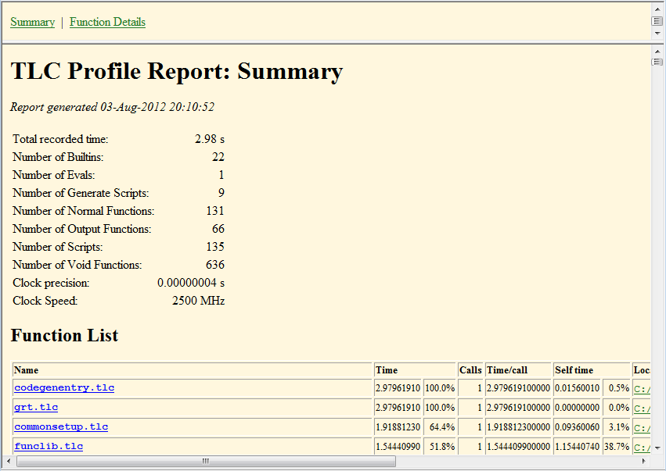Open codegenentry.tlc location path link
666x471 pixels.
coord(642,388)
